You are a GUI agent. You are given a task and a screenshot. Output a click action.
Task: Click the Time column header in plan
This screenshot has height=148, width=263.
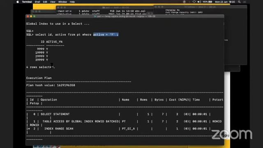coord(196,99)
